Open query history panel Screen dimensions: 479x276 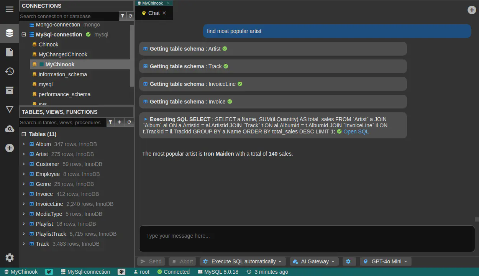point(10,71)
